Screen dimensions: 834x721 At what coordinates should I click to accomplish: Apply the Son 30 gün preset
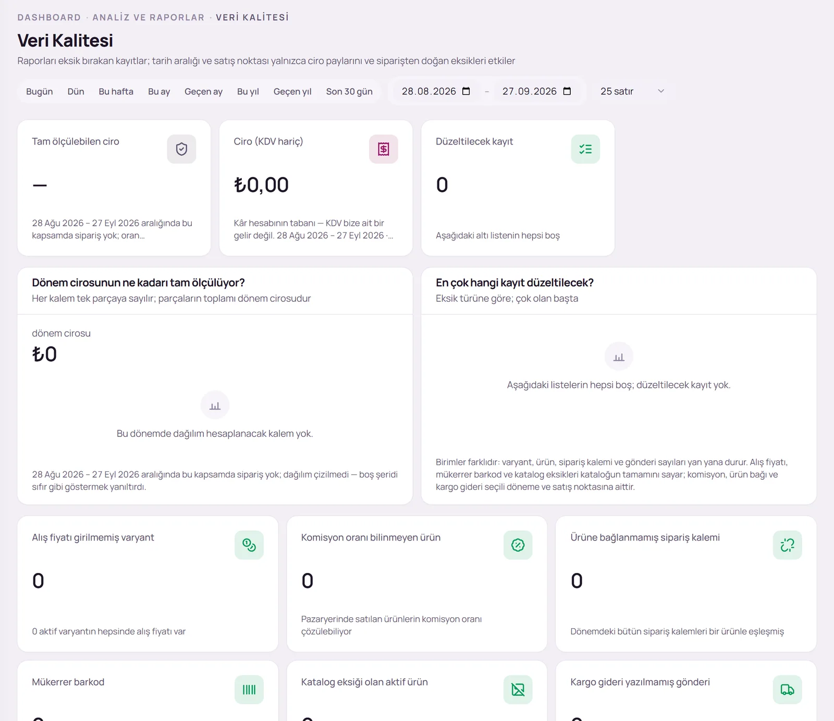click(349, 92)
